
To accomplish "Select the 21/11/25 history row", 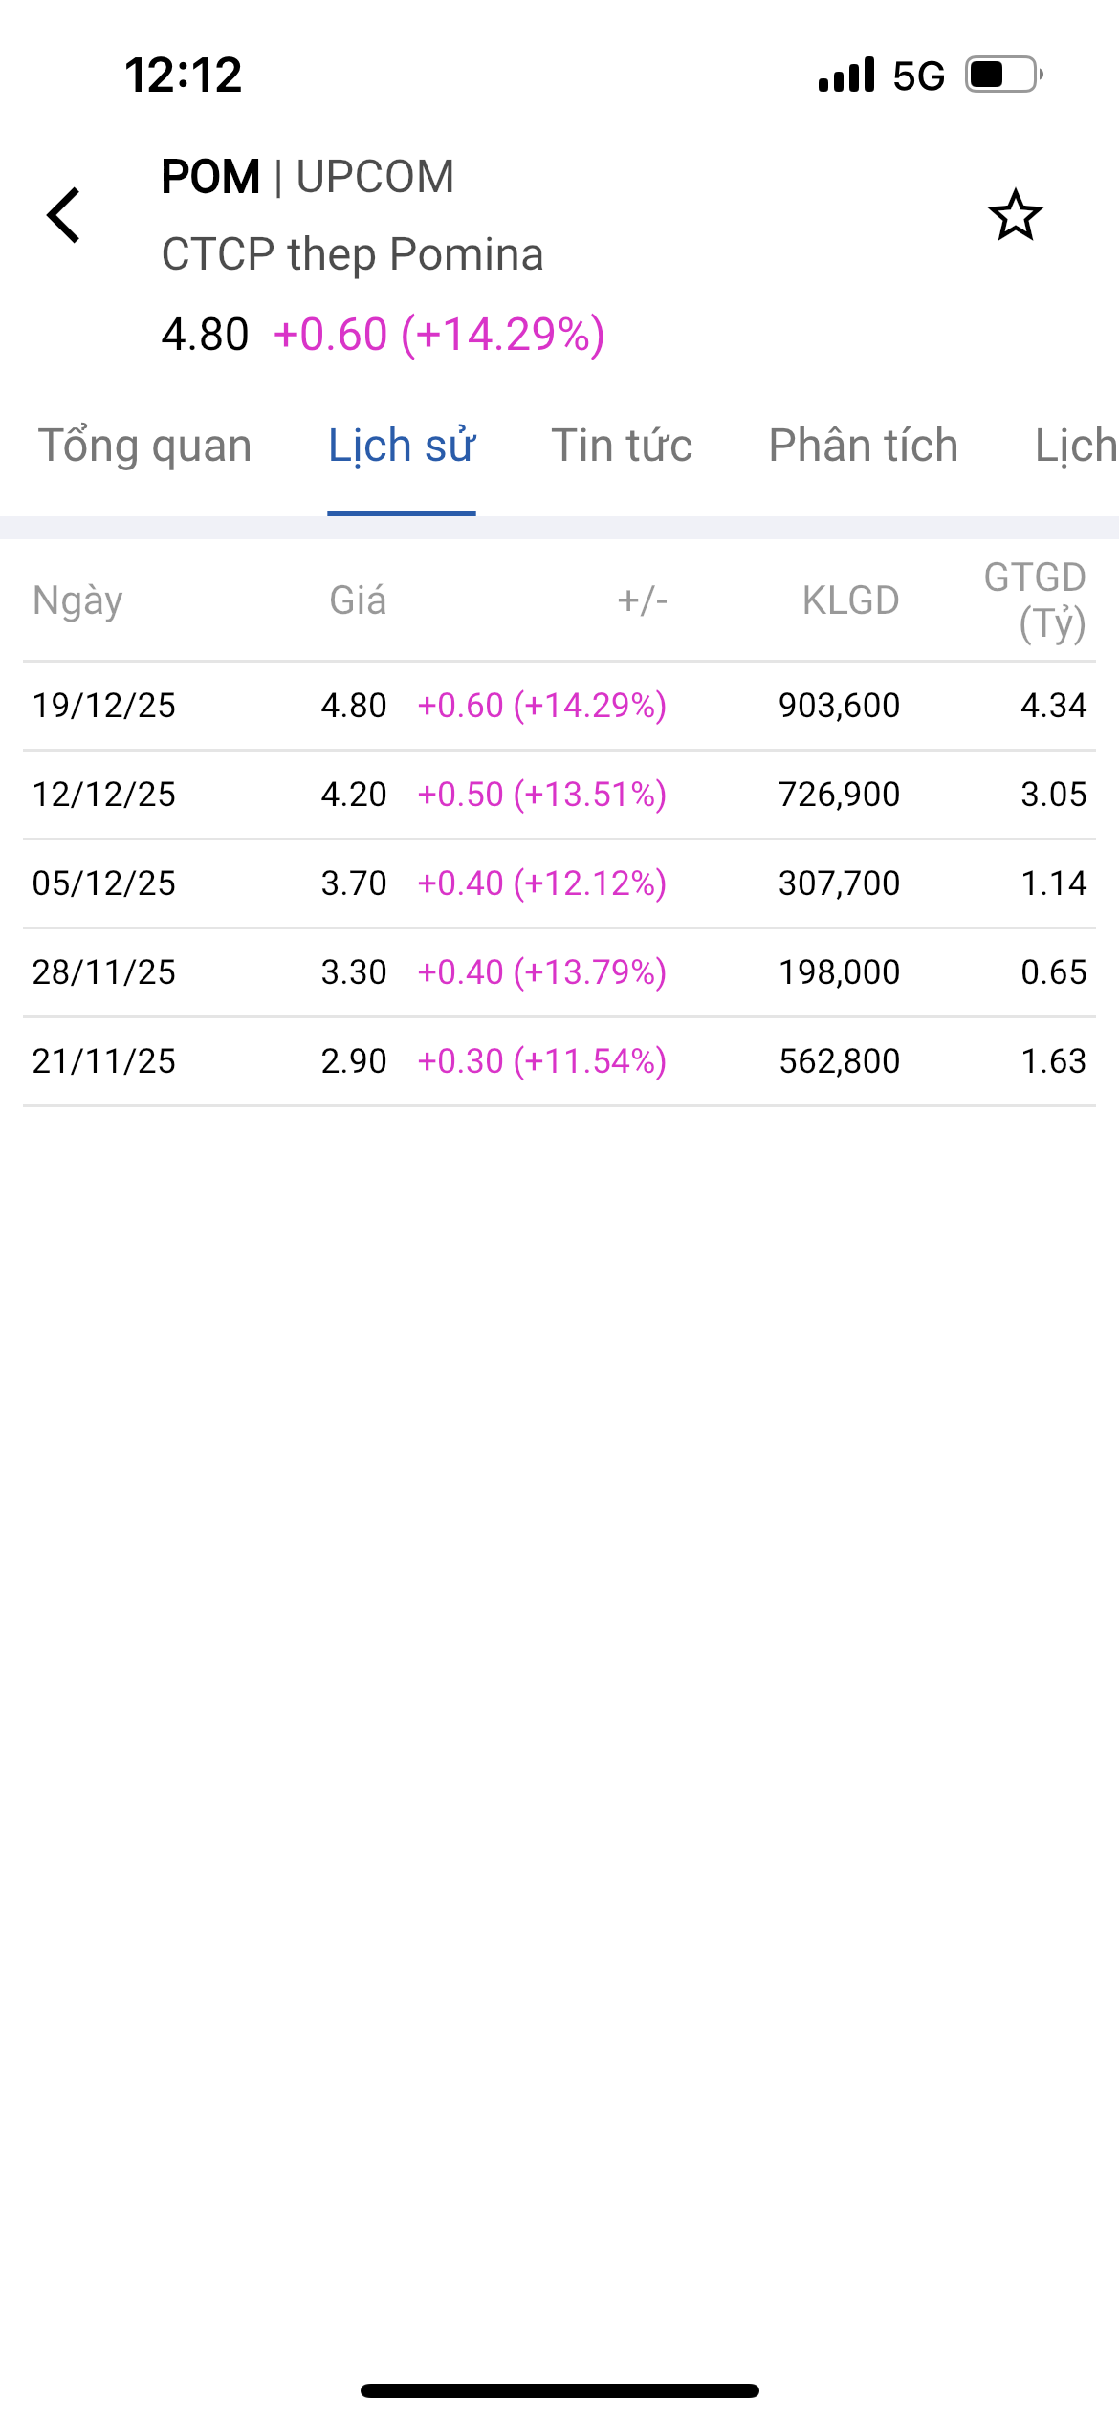I will (559, 1061).
